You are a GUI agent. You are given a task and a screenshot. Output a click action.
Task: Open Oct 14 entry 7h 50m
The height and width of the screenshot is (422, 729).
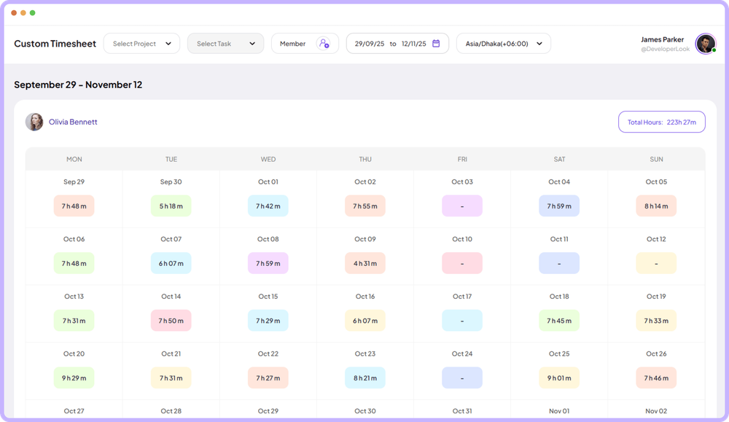point(171,321)
